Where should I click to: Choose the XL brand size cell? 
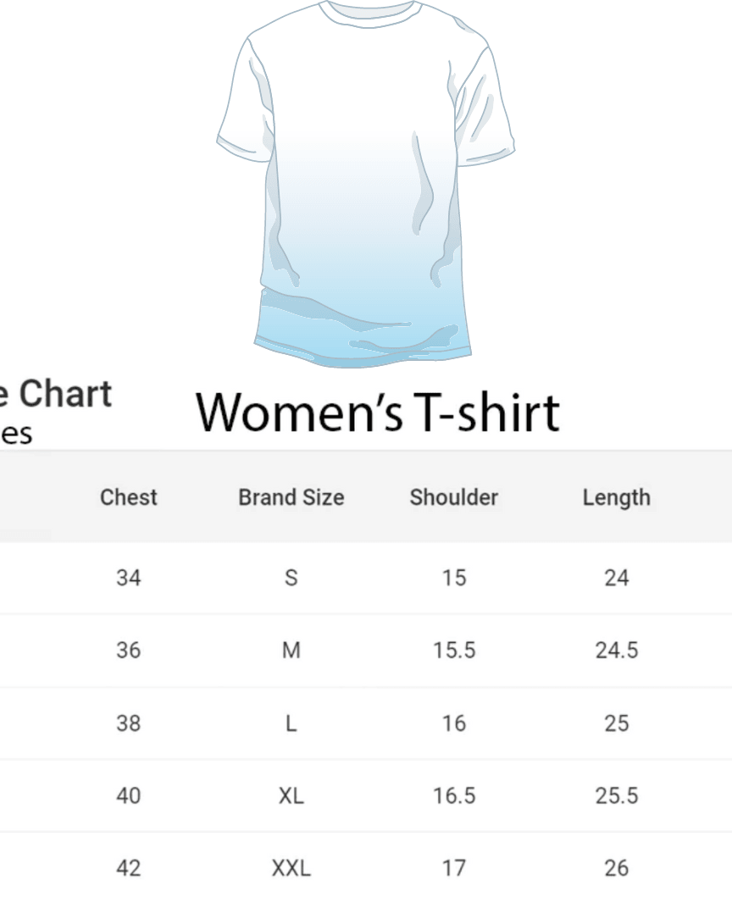click(x=291, y=796)
